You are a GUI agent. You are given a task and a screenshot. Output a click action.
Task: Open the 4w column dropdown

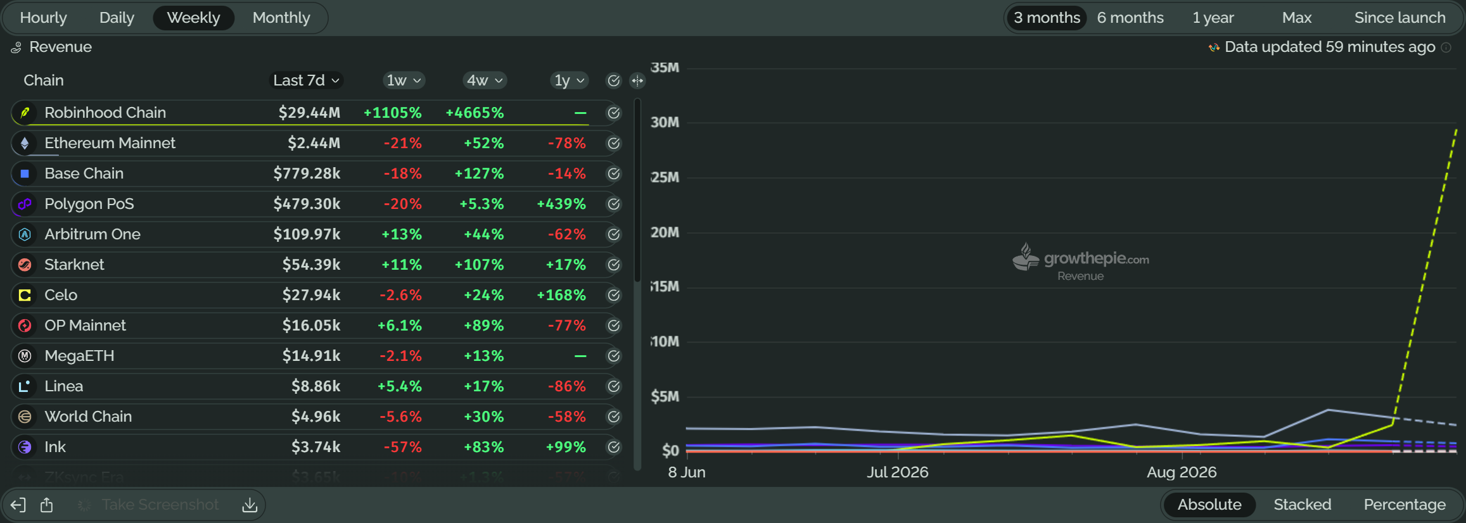pos(485,80)
